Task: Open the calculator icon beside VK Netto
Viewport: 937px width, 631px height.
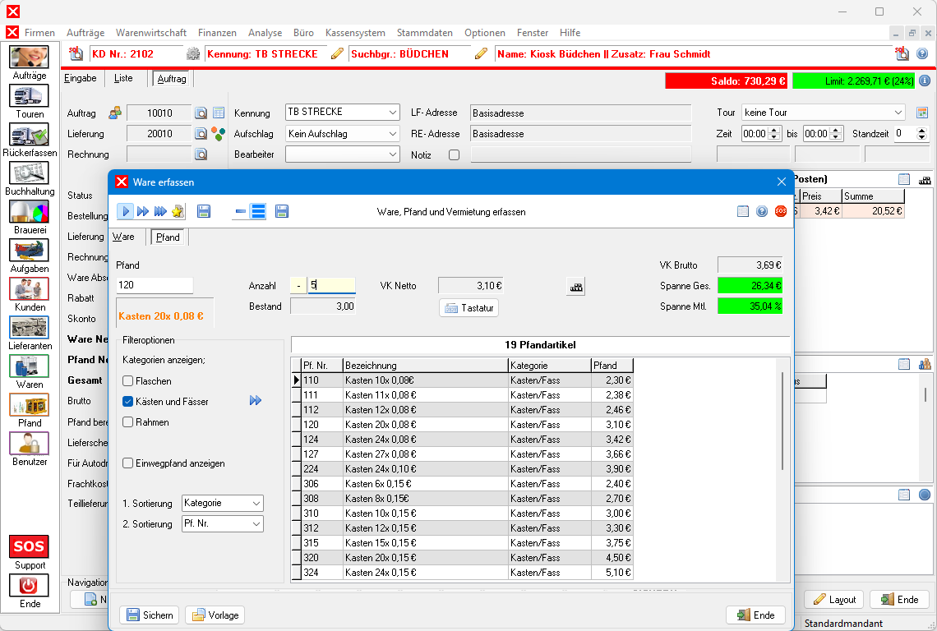Action: coord(575,287)
